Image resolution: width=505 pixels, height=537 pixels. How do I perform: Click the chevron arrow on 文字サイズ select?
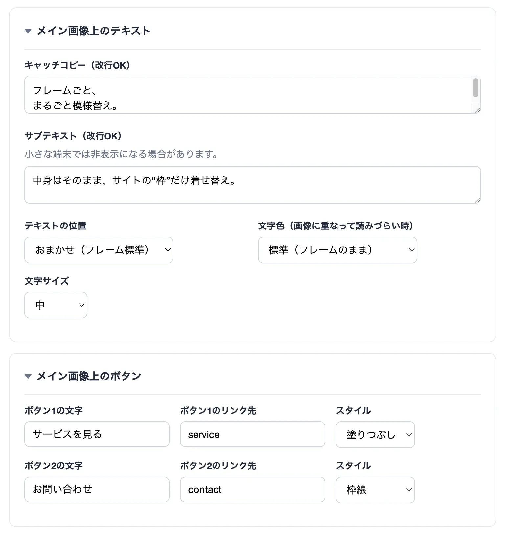(82, 305)
